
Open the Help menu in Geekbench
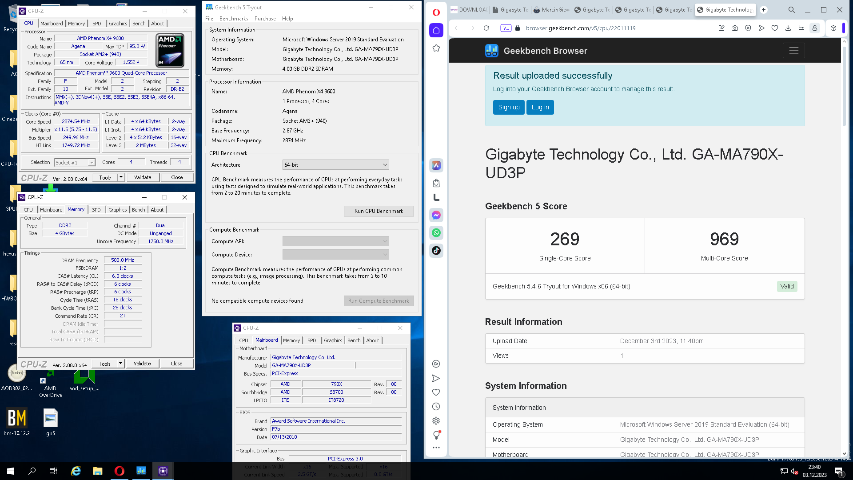pos(287,19)
